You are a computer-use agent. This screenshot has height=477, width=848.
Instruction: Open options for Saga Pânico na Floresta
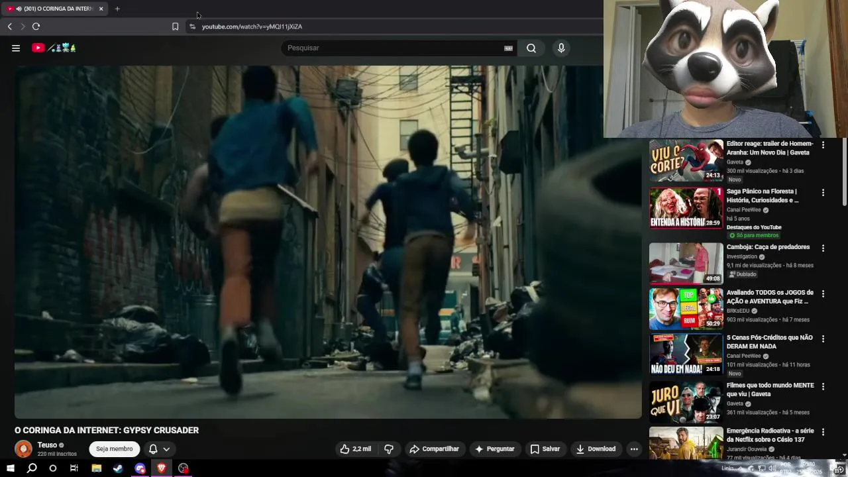pyautogui.click(x=823, y=192)
